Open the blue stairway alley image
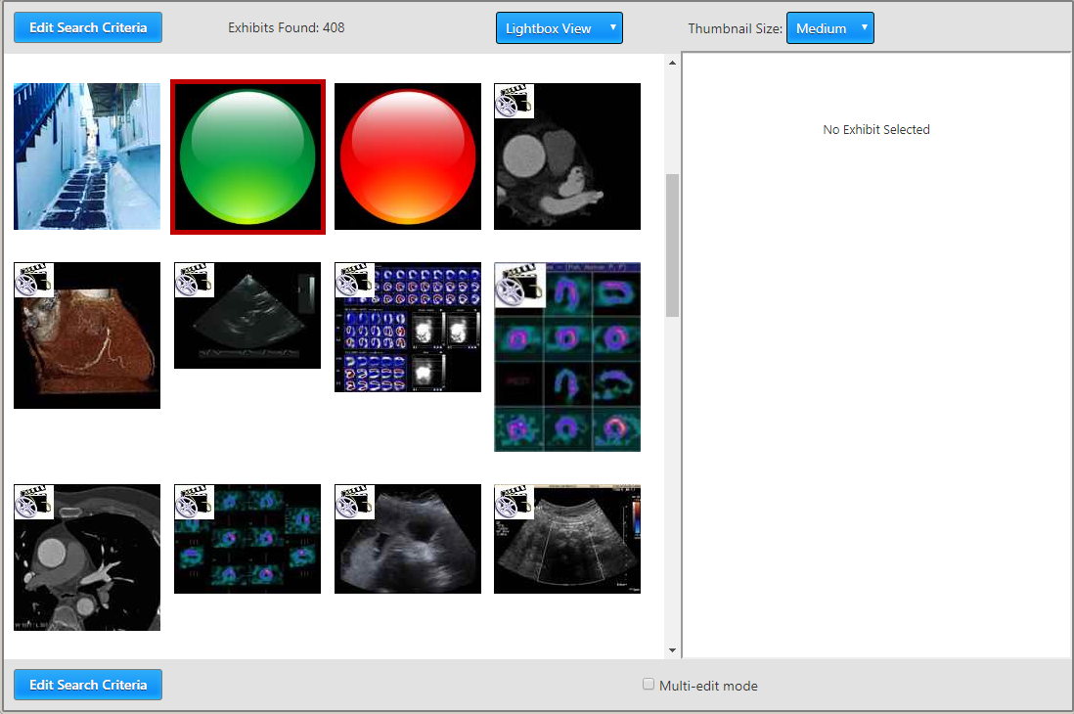This screenshot has width=1074, height=714. [87, 156]
